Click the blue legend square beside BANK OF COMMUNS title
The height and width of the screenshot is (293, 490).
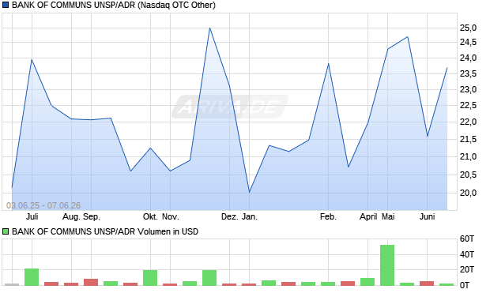pos(6,5)
